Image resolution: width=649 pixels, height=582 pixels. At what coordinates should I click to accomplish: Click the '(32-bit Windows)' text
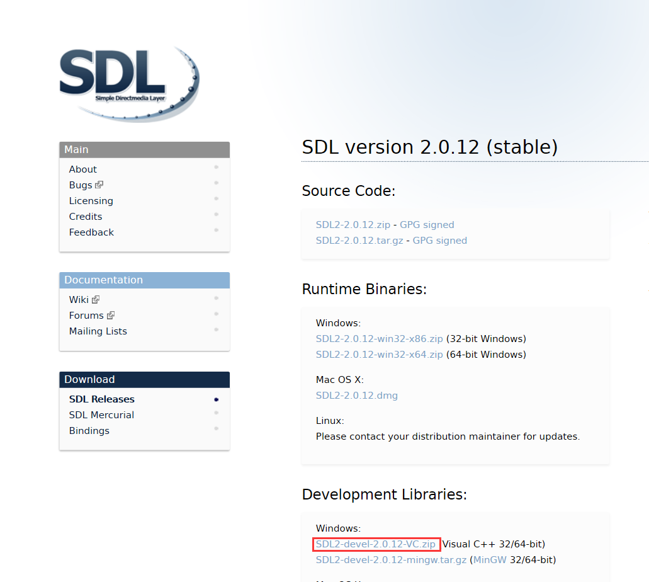click(x=486, y=338)
